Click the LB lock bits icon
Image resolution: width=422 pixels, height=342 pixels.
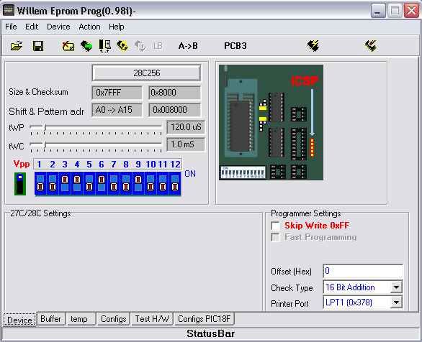point(158,46)
